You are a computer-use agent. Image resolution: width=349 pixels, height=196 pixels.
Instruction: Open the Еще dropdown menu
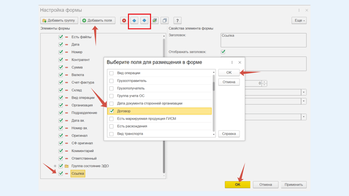[299, 20]
